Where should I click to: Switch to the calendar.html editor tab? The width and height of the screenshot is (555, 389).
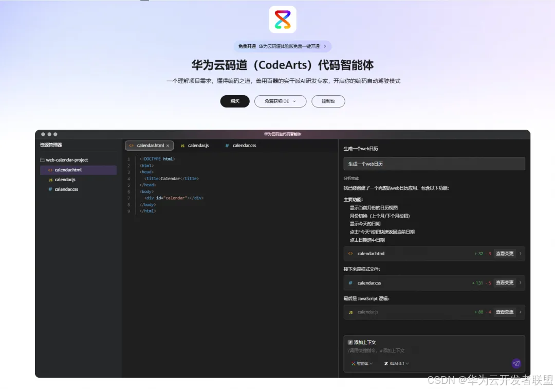(x=150, y=145)
